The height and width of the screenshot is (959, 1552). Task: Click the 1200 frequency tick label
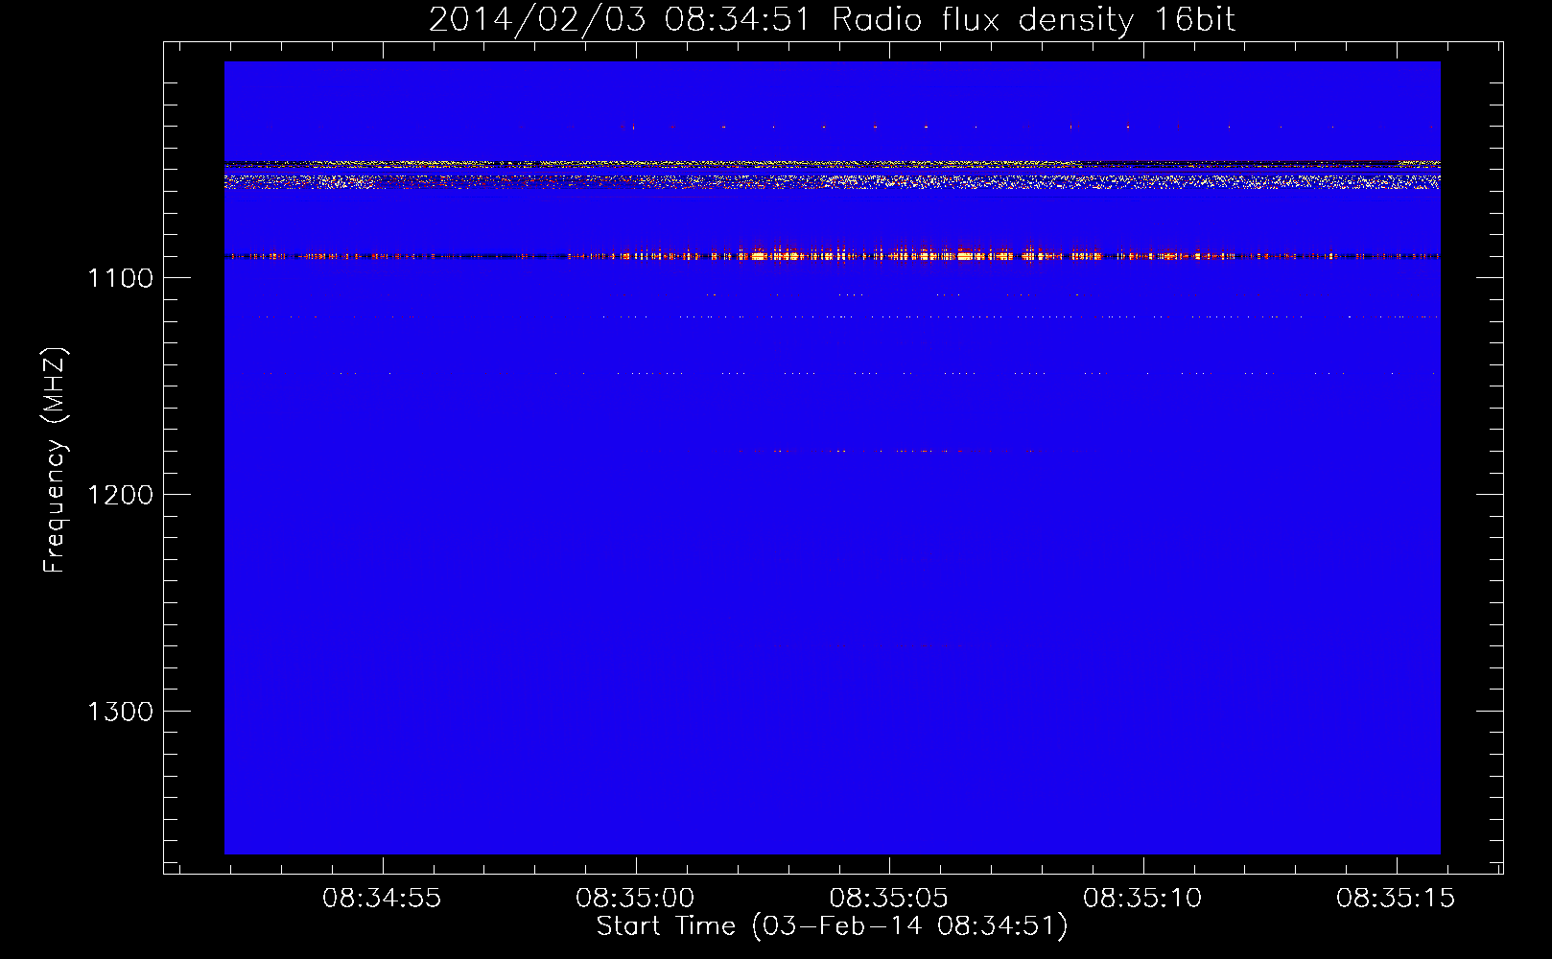click(x=120, y=496)
